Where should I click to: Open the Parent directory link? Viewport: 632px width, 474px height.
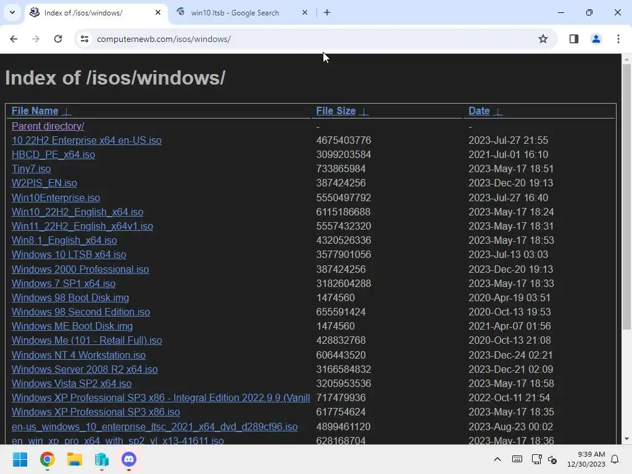pyautogui.click(x=48, y=126)
